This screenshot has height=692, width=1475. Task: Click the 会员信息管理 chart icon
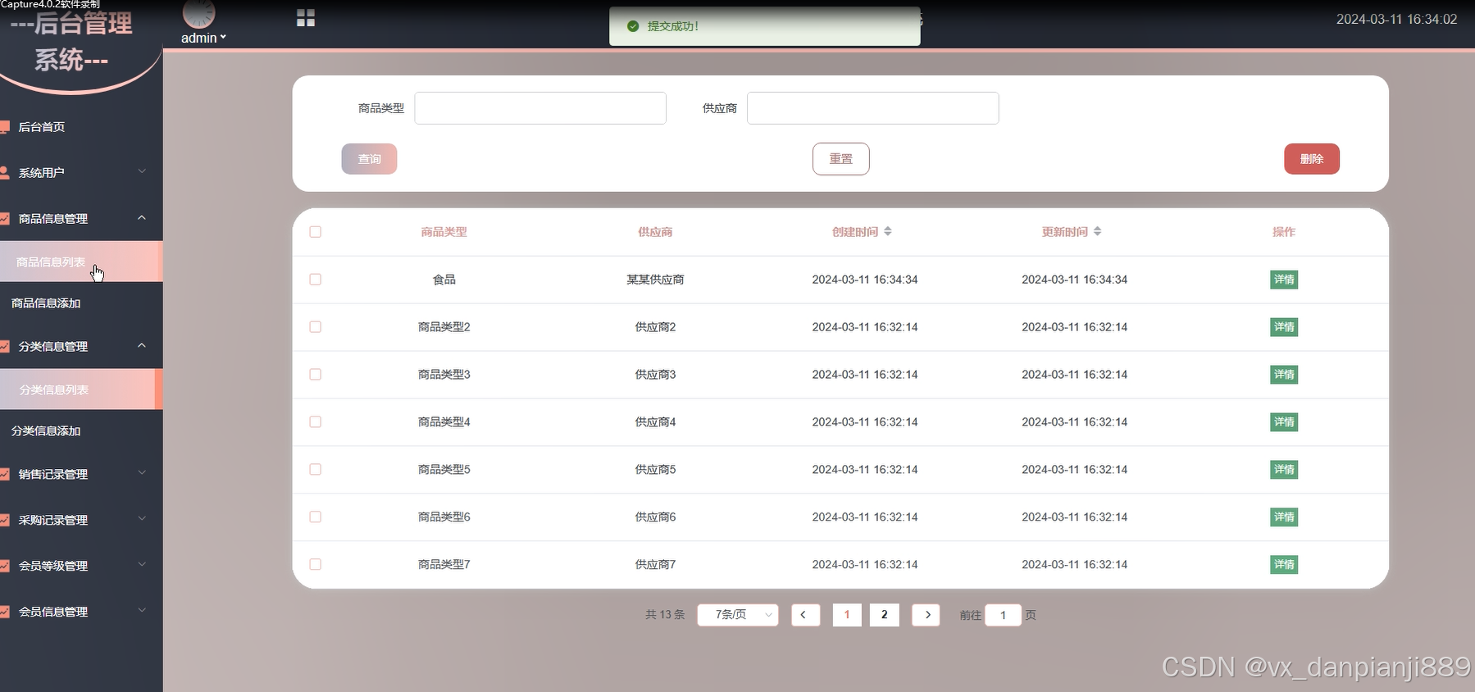(4, 612)
